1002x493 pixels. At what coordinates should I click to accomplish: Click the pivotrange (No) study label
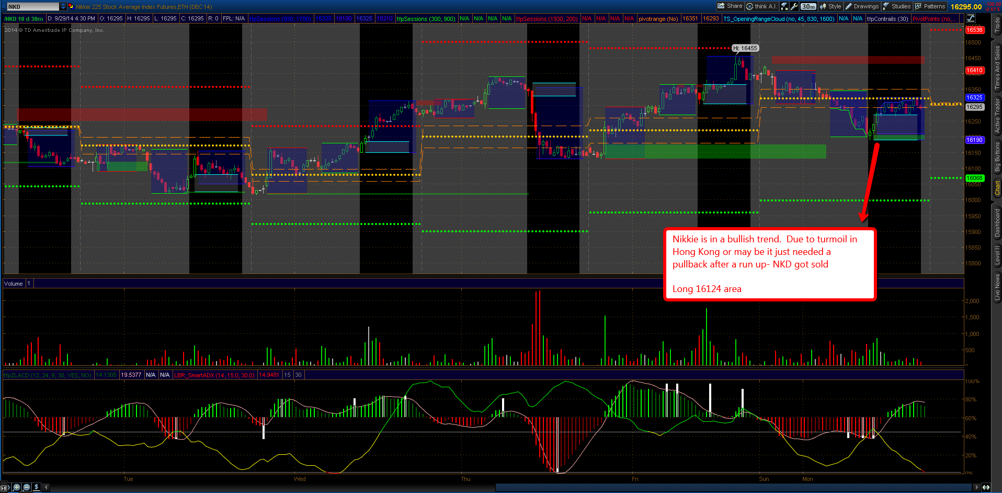658,18
